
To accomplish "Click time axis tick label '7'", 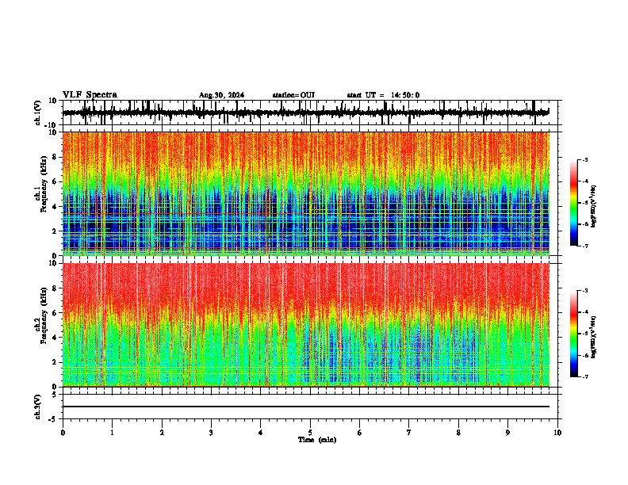I will click(x=409, y=433).
